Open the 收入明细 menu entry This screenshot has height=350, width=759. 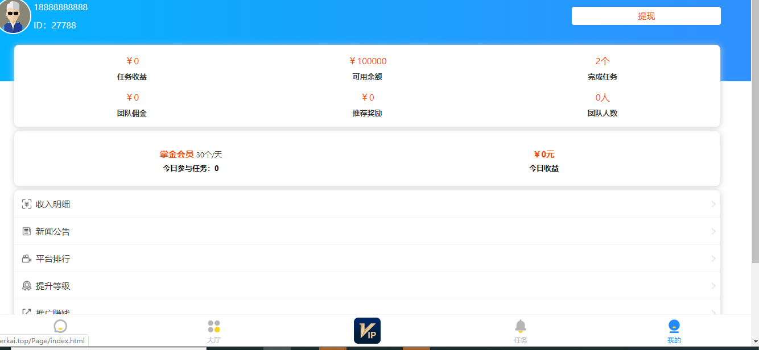(53, 204)
